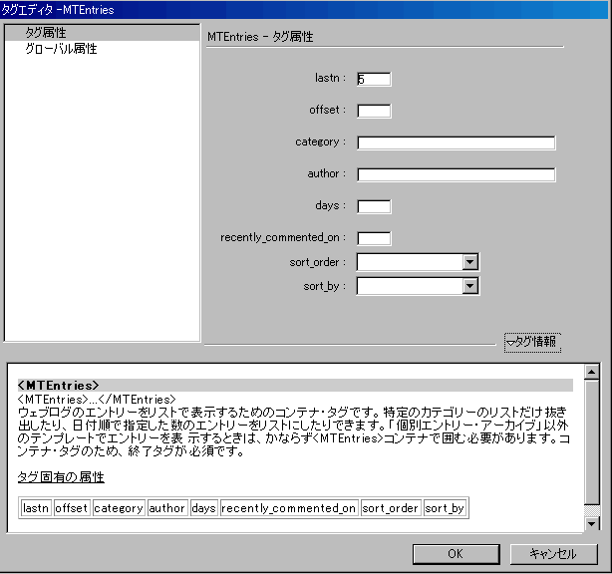Click the days input field

pyautogui.click(x=374, y=206)
